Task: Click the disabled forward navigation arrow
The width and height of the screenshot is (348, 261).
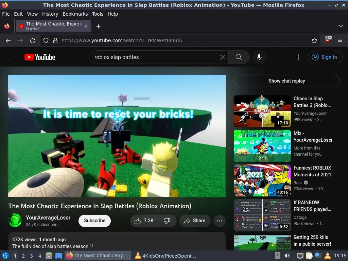Action: point(20,41)
